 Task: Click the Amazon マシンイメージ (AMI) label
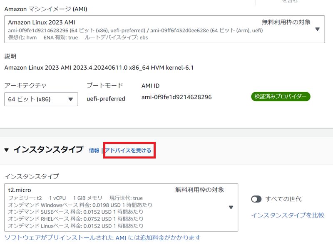coord(46,9)
